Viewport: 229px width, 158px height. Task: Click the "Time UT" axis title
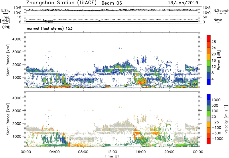112,156
